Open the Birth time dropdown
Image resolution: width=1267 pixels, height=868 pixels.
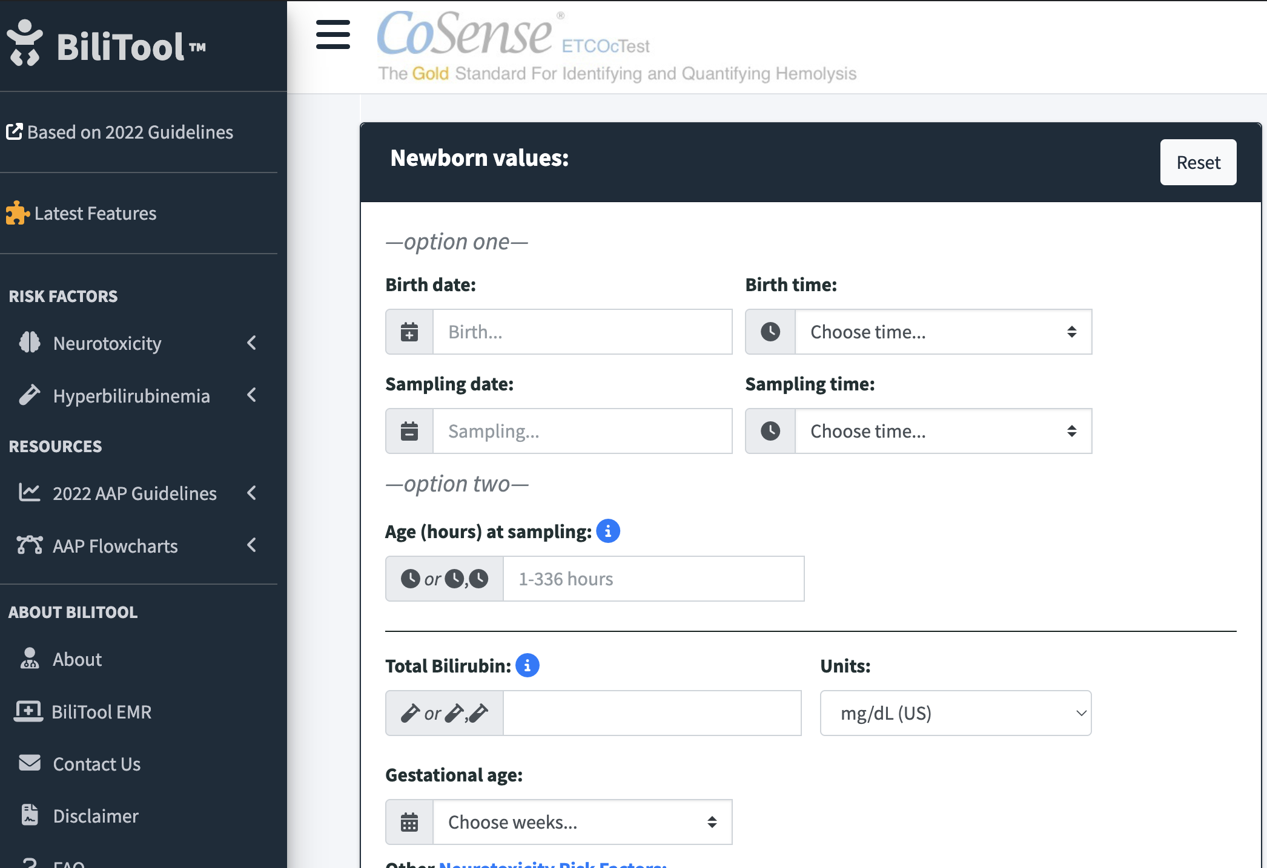pyautogui.click(x=942, y=332)
